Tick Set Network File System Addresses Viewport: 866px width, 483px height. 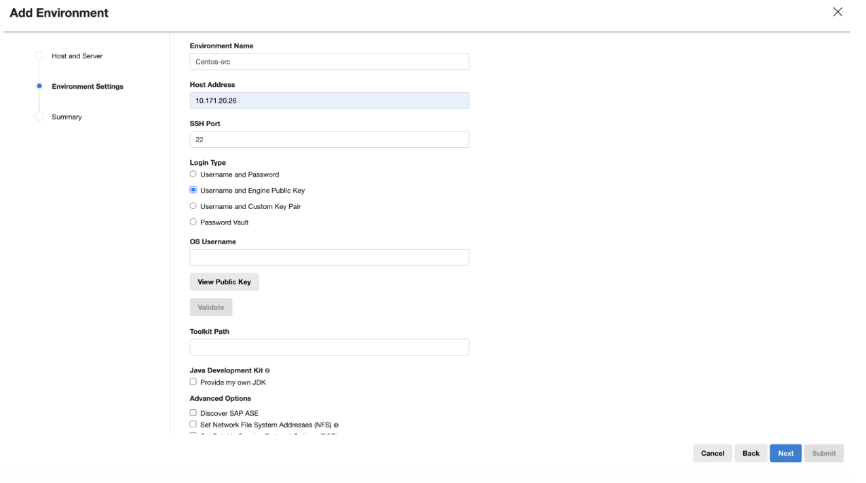coord(193,425)
